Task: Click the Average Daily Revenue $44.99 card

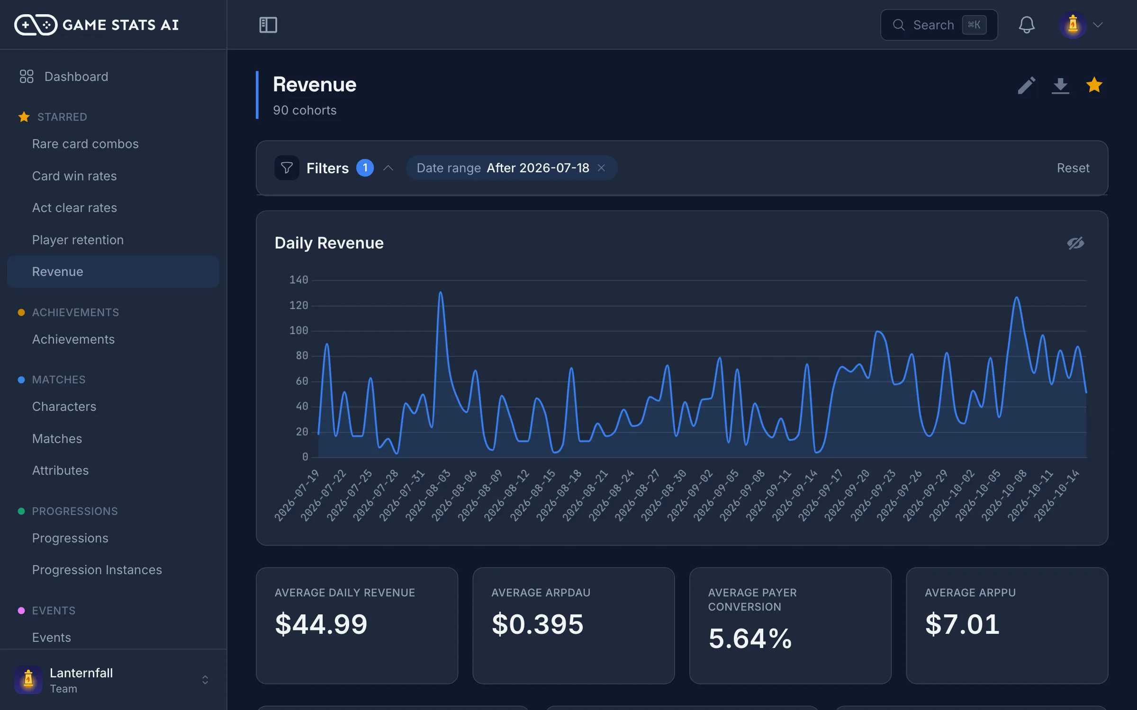Action: click(357, 626)
